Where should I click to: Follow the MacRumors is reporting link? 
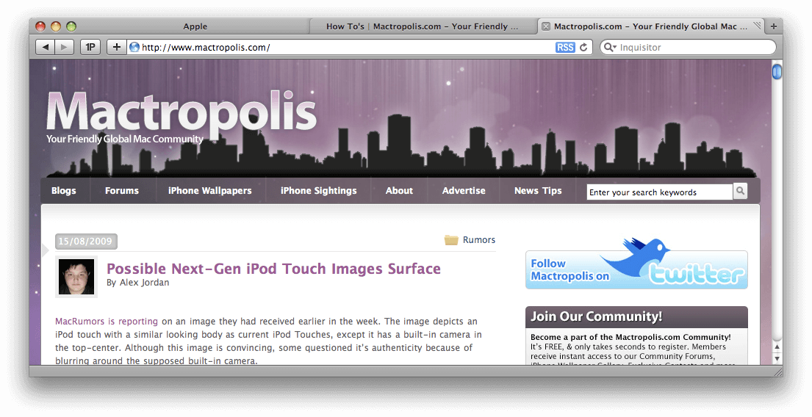[x=107, y=322]
